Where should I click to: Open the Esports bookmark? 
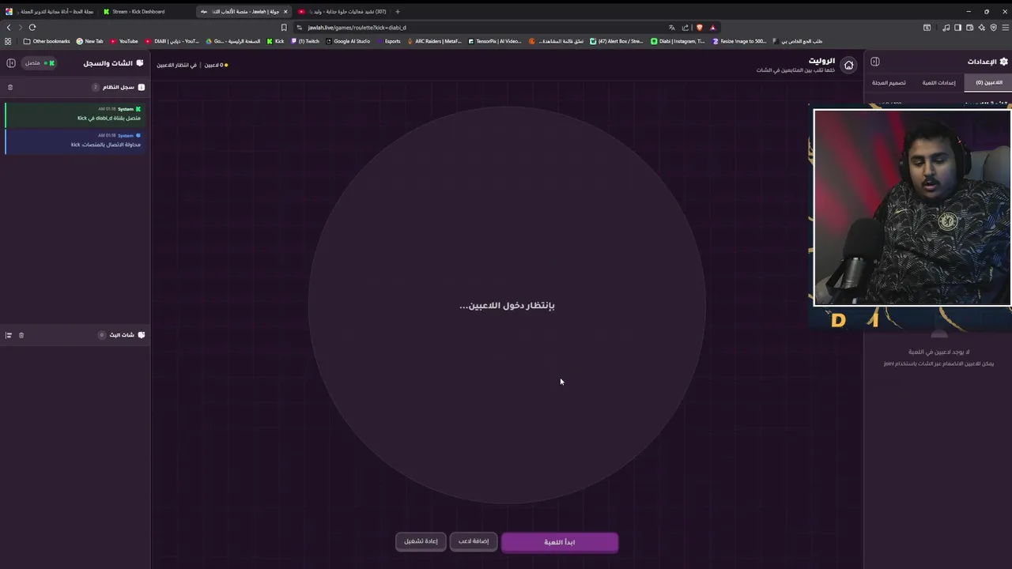(x=388, y=41)
